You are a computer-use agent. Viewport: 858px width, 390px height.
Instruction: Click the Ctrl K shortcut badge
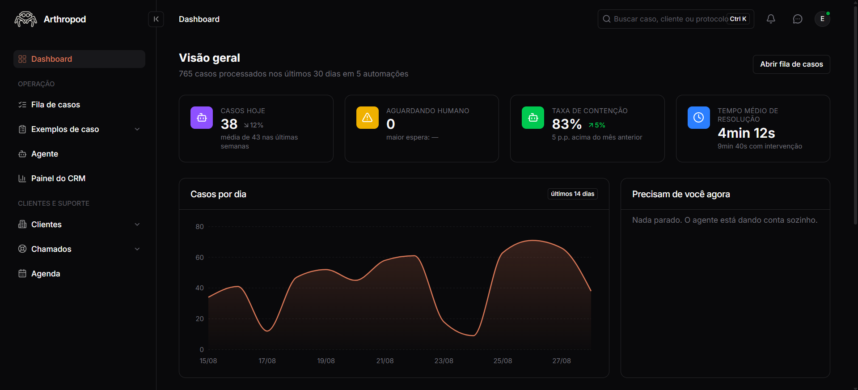(738, 19)
